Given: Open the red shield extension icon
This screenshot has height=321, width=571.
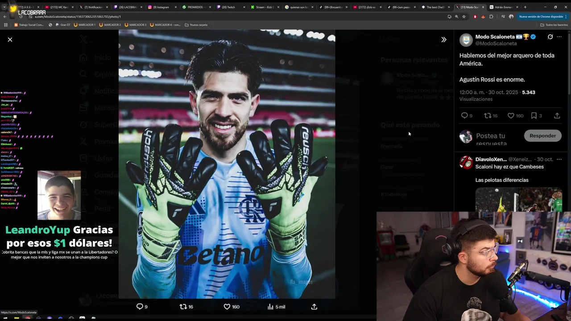Looking at the screenshot, I should (475, 16).
